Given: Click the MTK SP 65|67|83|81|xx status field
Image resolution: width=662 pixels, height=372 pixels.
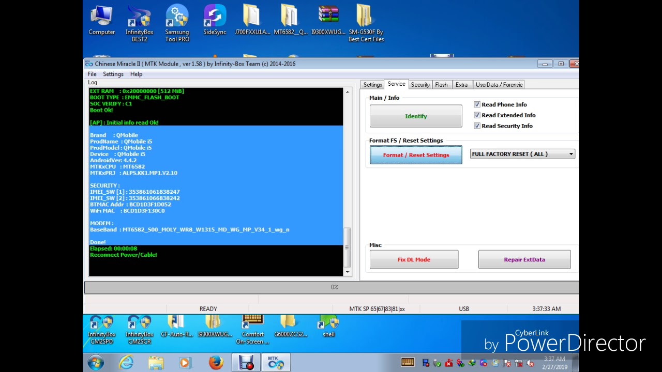Looking at the screenshot, I should pos(377,309).
